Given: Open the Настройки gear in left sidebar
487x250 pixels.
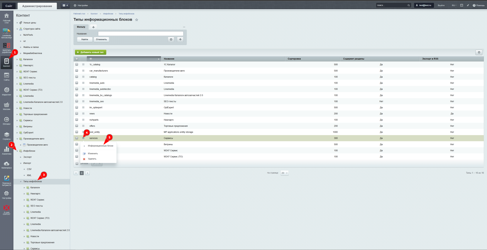Looking at the screenshot, I should (x=7, y=195).
